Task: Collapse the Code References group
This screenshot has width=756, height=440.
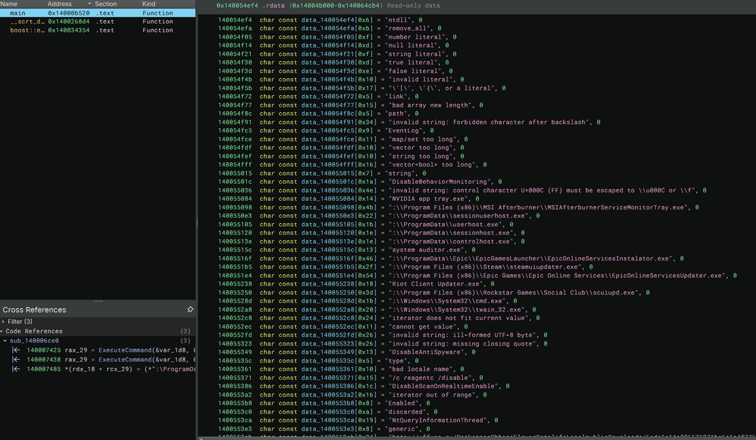Action: coord(3,331)
